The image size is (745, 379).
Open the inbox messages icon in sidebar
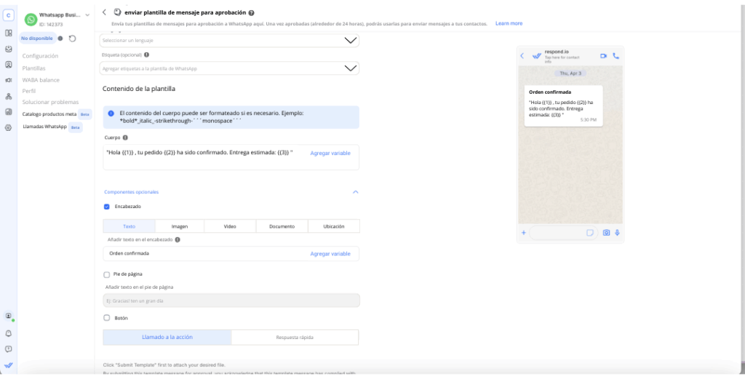click(8, 49)
